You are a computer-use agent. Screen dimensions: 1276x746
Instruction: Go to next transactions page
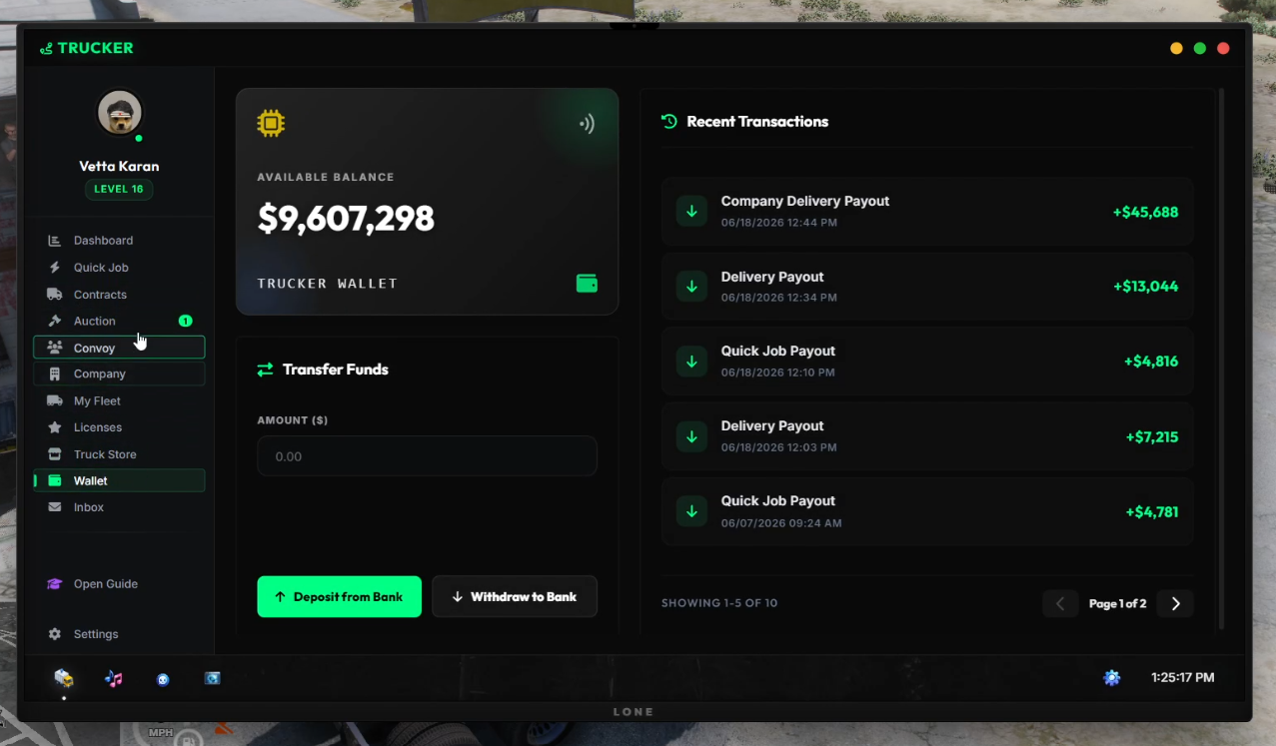point(1175,603)
